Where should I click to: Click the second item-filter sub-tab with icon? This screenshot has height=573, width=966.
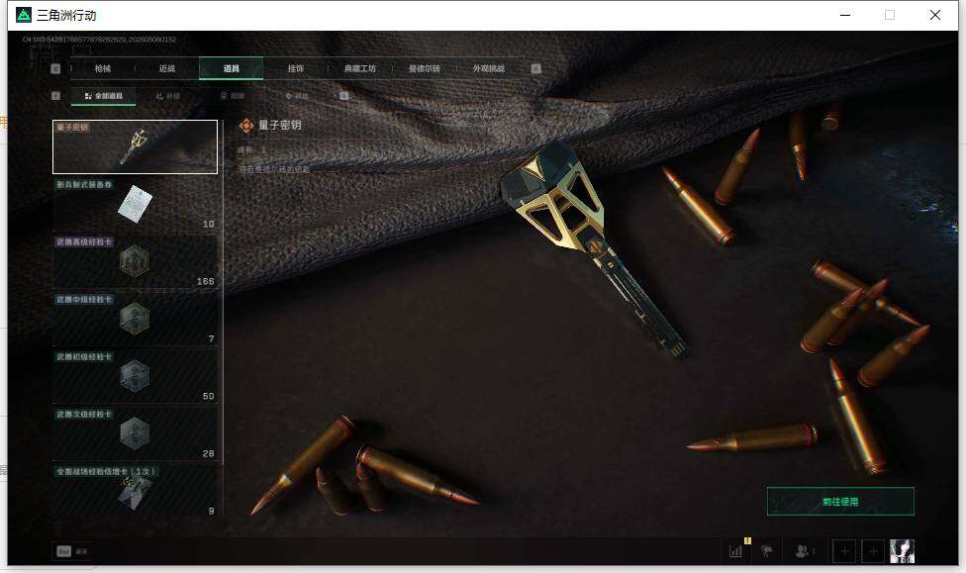(168, 96)
